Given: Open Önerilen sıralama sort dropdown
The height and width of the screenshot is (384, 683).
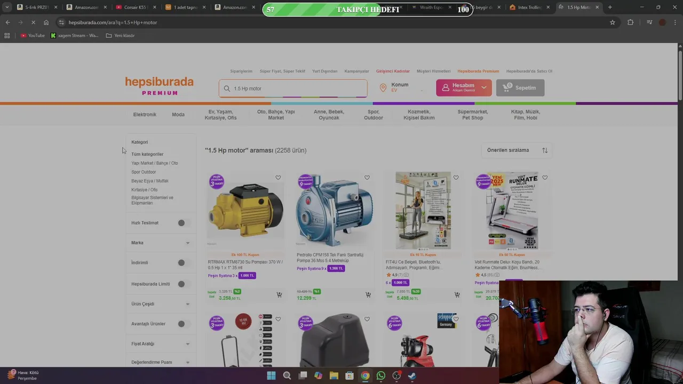Looking at the screenshot, I should click(x=517, y=150).
